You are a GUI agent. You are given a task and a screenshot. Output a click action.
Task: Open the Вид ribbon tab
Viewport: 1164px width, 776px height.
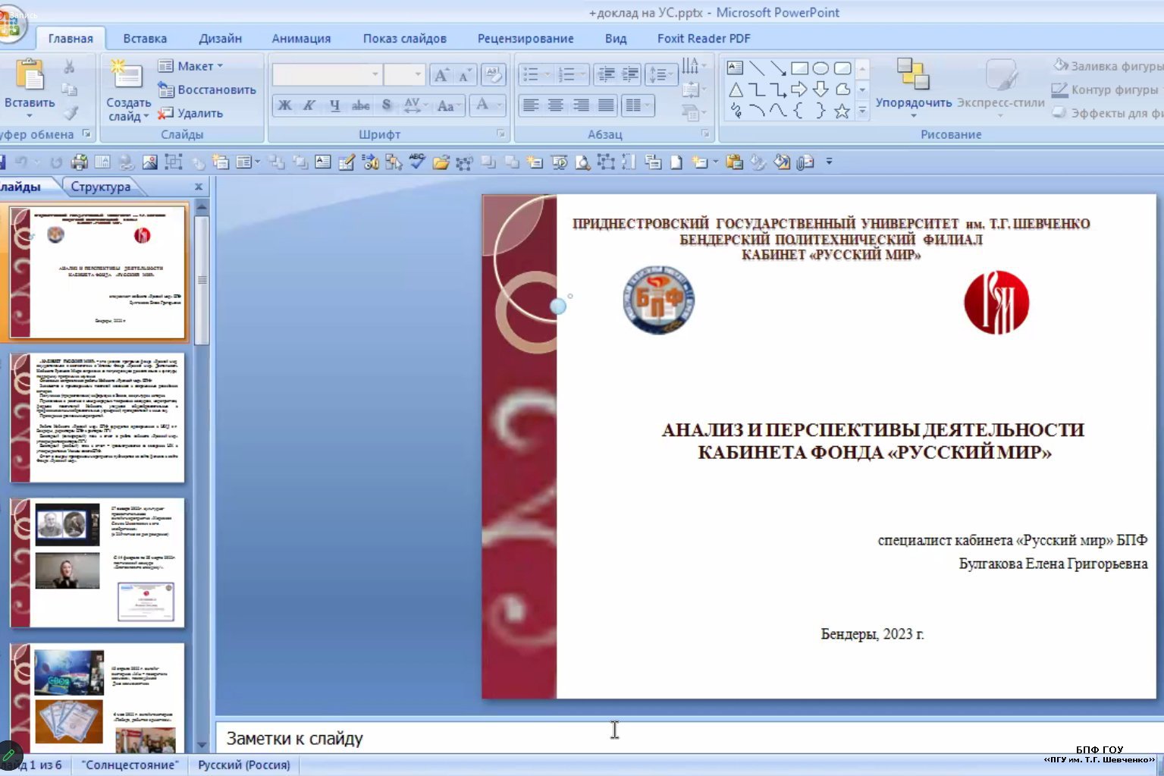tap(616, 39)
